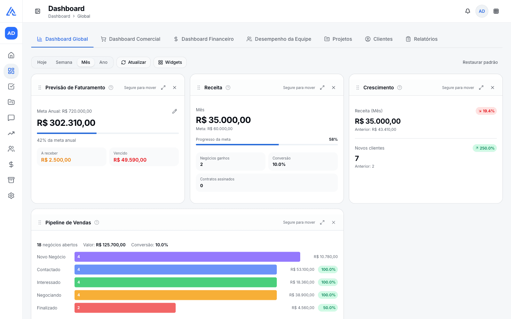Screen dimensions: 511x319
Task: Go to the home icon in the sidebar
Action: [x=11, y=55]
